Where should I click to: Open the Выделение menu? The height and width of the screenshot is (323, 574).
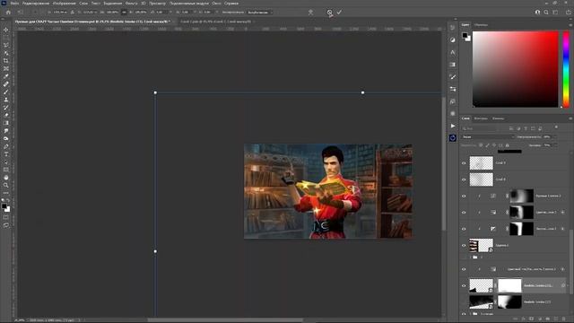[x=112, y=4]
